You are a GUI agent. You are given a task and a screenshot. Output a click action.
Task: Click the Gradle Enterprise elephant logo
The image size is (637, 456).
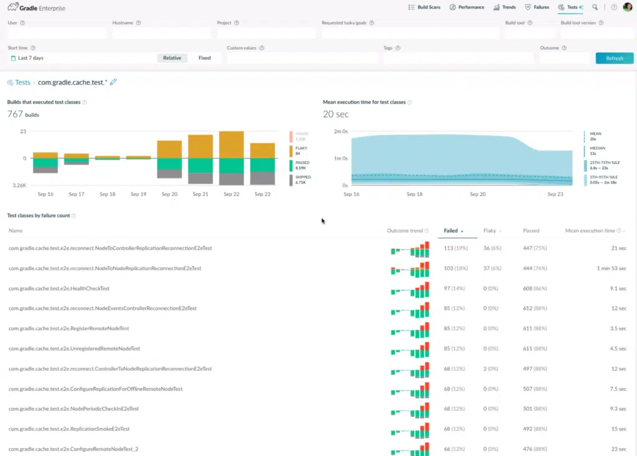pos(12,7)
